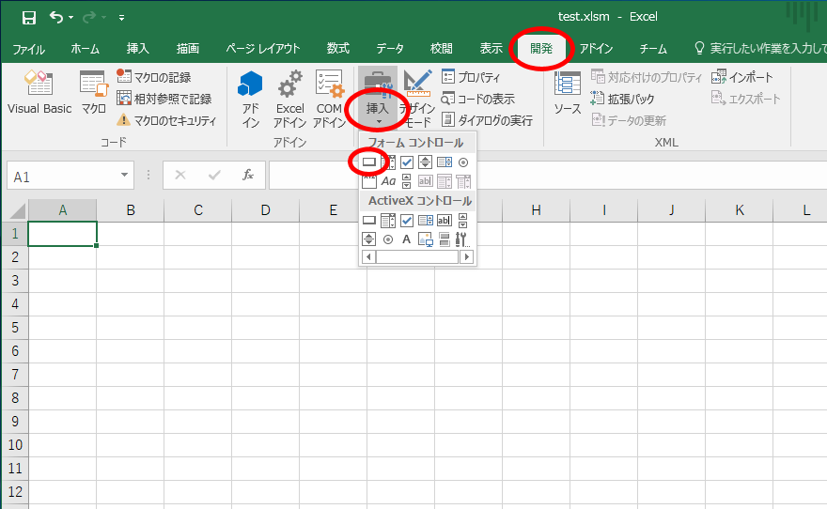This screenshot has height=509, width=827.
Task: Select column H header
Action: click(x=536, y=210)
